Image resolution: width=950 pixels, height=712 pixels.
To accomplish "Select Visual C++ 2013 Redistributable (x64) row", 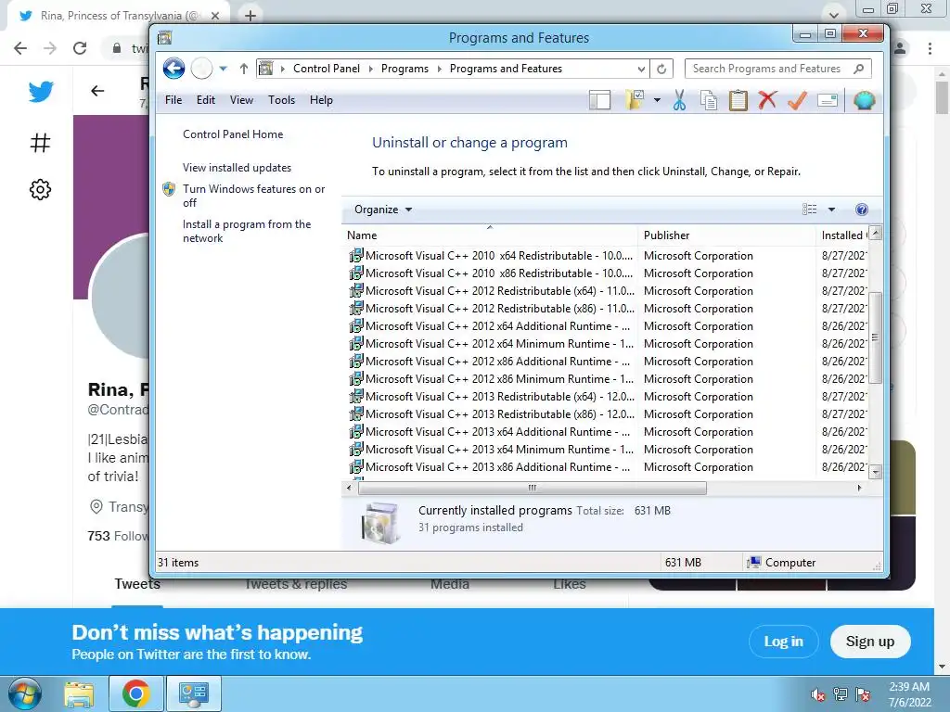I will 607,397.
